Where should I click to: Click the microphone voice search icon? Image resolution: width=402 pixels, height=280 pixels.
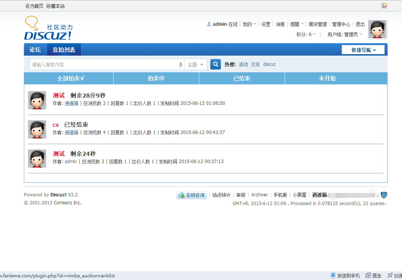coord(181,65)
